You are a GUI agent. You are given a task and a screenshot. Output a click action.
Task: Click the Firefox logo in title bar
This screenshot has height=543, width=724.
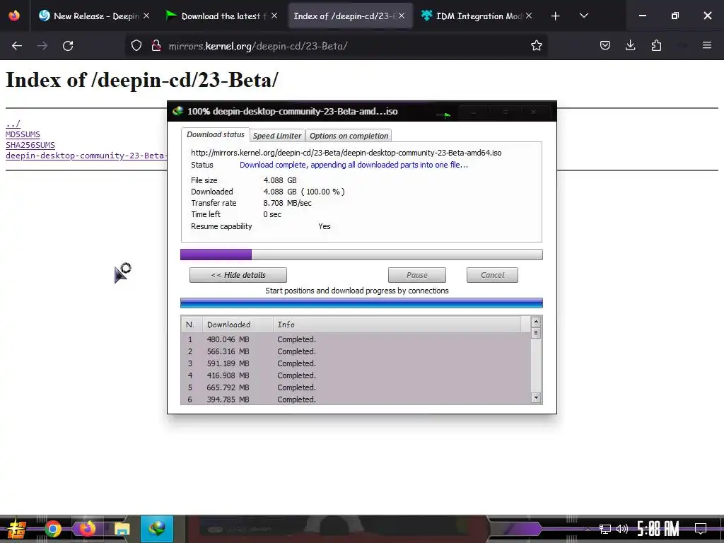click(14, 16)
